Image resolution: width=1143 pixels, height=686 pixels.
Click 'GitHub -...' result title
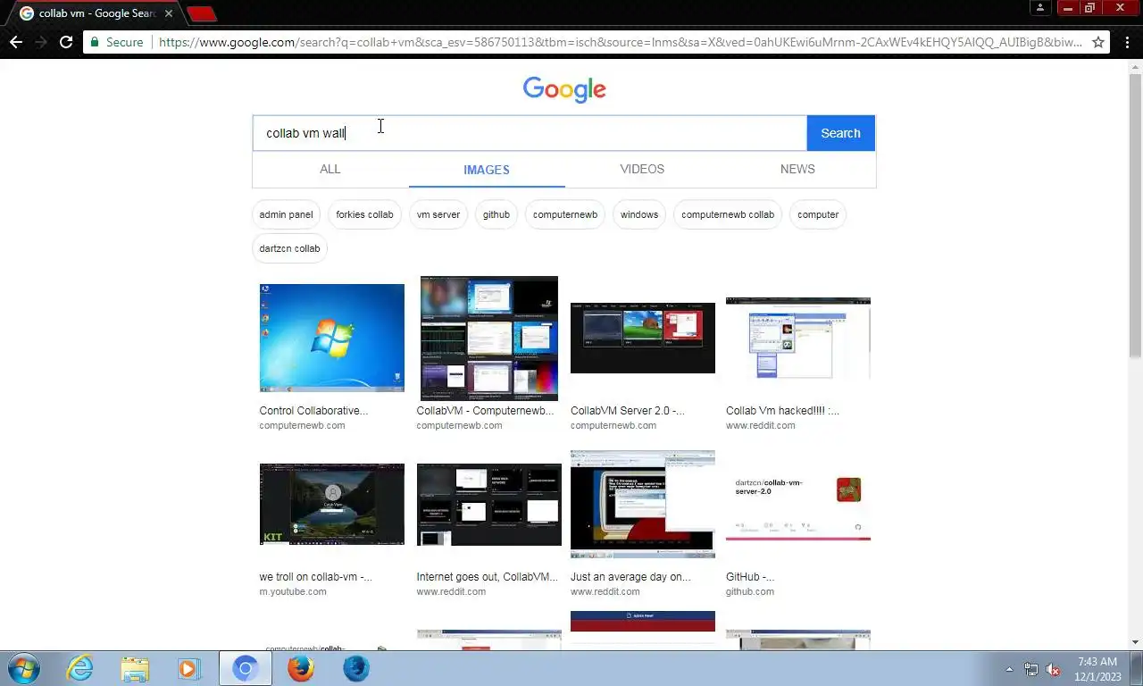(x=750, y=577)
